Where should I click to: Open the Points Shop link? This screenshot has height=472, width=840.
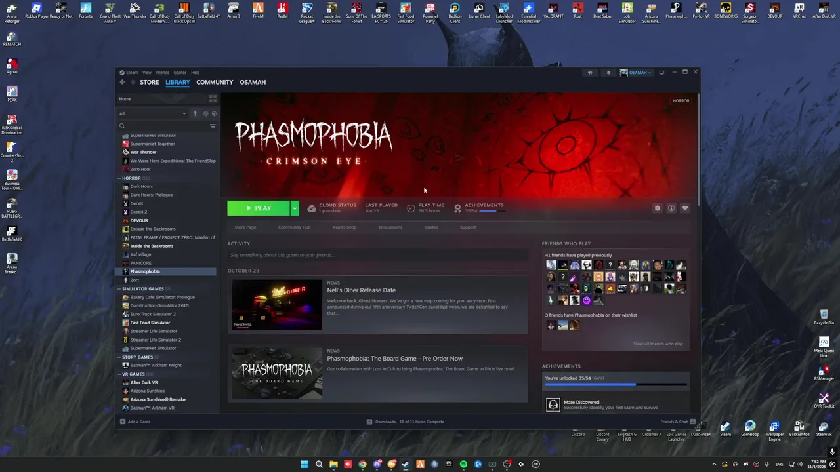[345, 227]
